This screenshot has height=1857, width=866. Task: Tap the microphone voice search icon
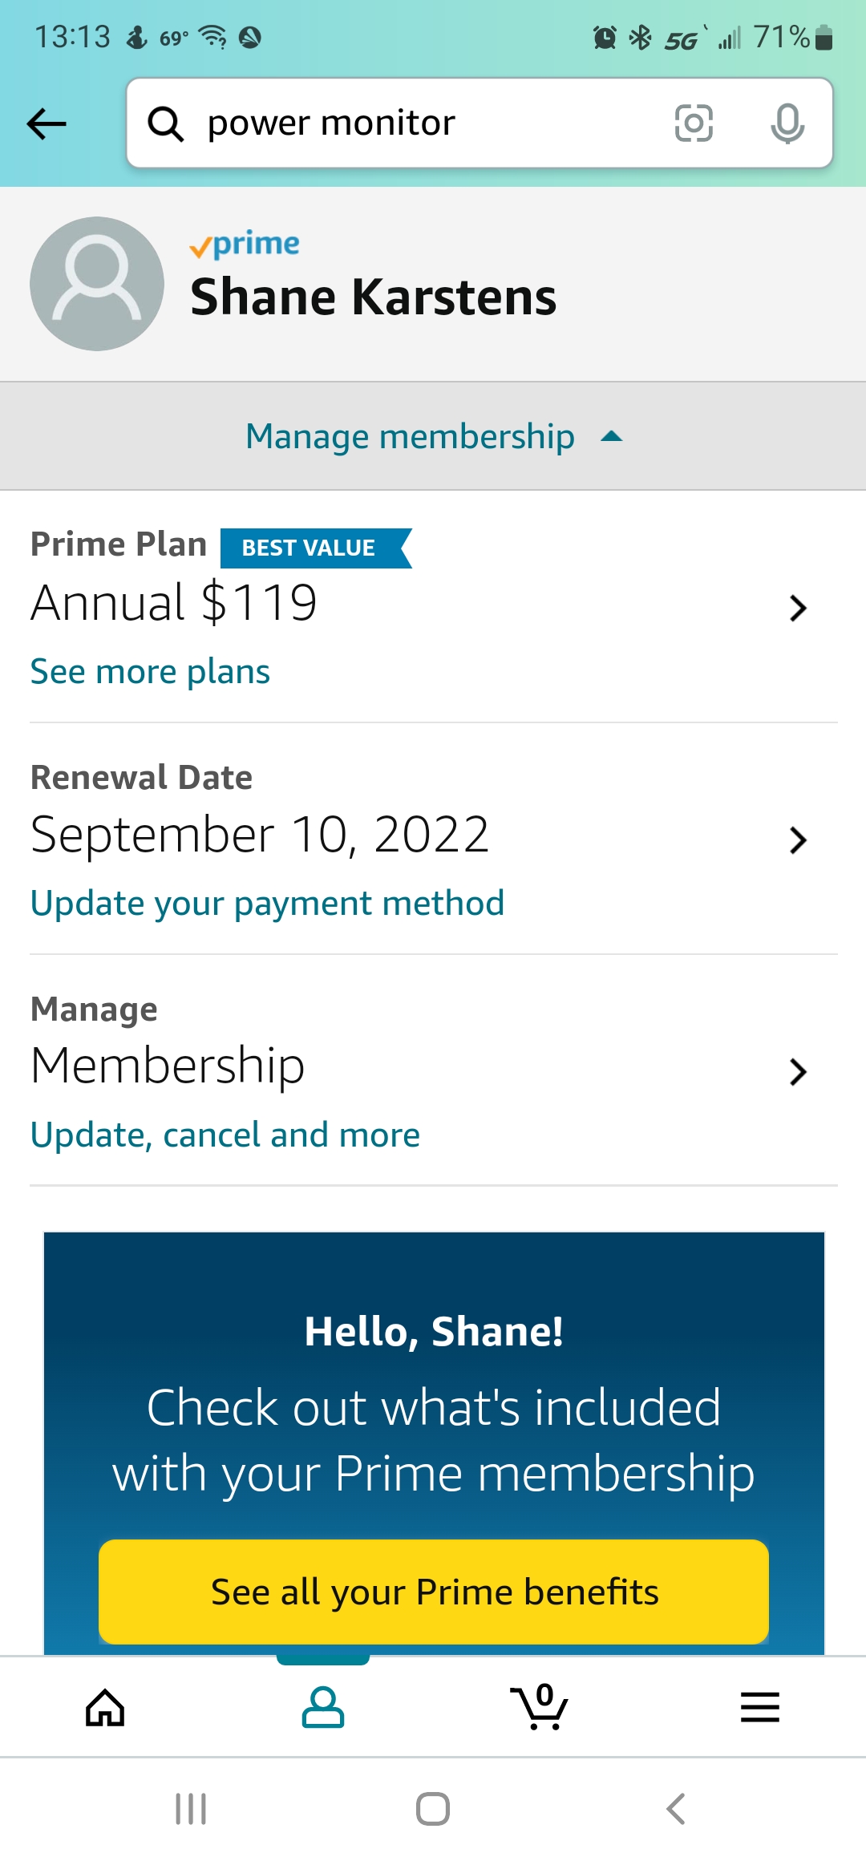click(787, 123)
